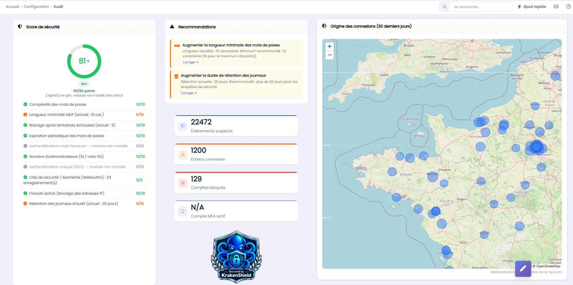
Task: Click the ruler icon of password length recommendation
Action: (177, 45)
